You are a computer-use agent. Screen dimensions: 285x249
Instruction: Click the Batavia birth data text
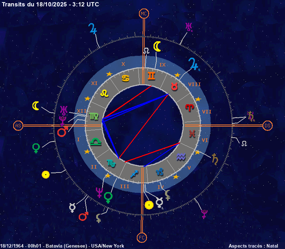pos(62,246)
